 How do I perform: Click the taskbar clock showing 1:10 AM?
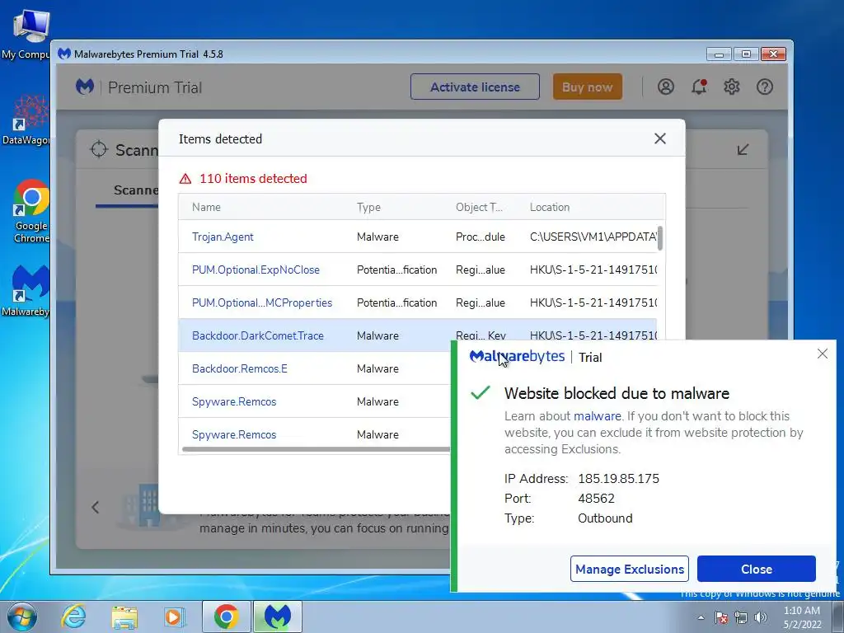(x=802, y=617)
